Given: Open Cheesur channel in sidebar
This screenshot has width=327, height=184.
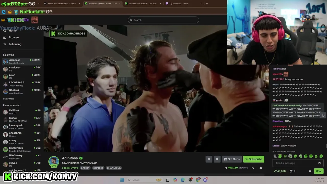Looking at the screenshot, I should click(x=22, y=91).
